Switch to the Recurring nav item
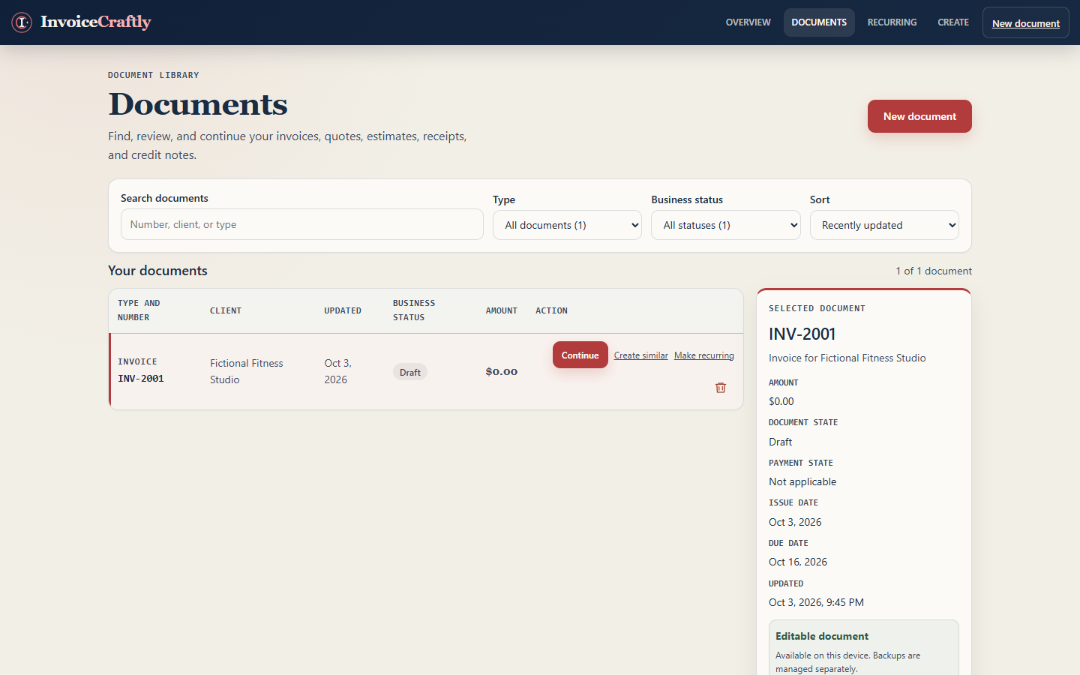Image resolution: width=1080 pixels, height=675 pixels. (892, 22)
